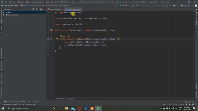Click Sync Project with Gradle Files icon
The image size is (198, 111).
182,6
